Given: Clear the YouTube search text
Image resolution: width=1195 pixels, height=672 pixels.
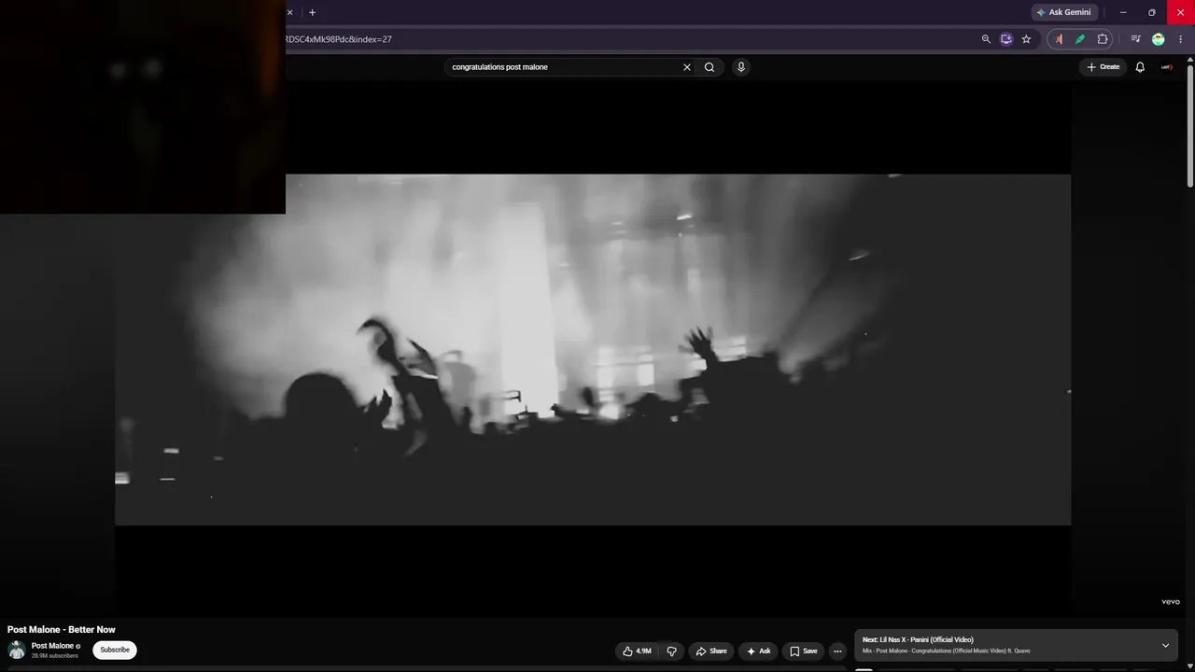Looking at the screenshot, I should pyautogui.click(x=687, y=67).
